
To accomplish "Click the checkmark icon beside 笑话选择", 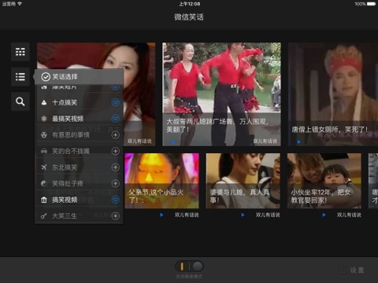I will click(46, 77).
